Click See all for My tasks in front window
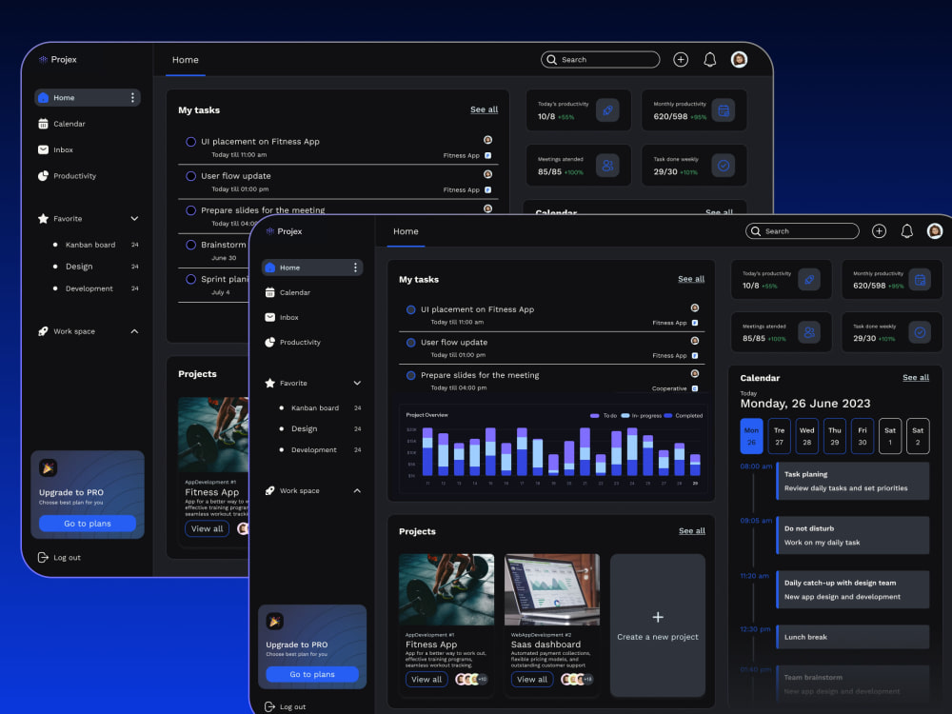This screenshot has width=952, height=714. point(691,279)
